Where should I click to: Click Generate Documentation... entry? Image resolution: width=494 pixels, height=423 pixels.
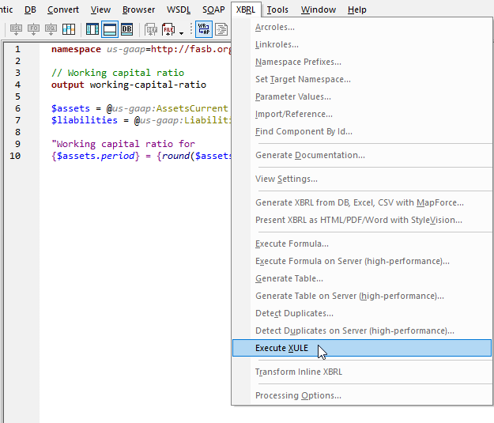pos(310,155)
